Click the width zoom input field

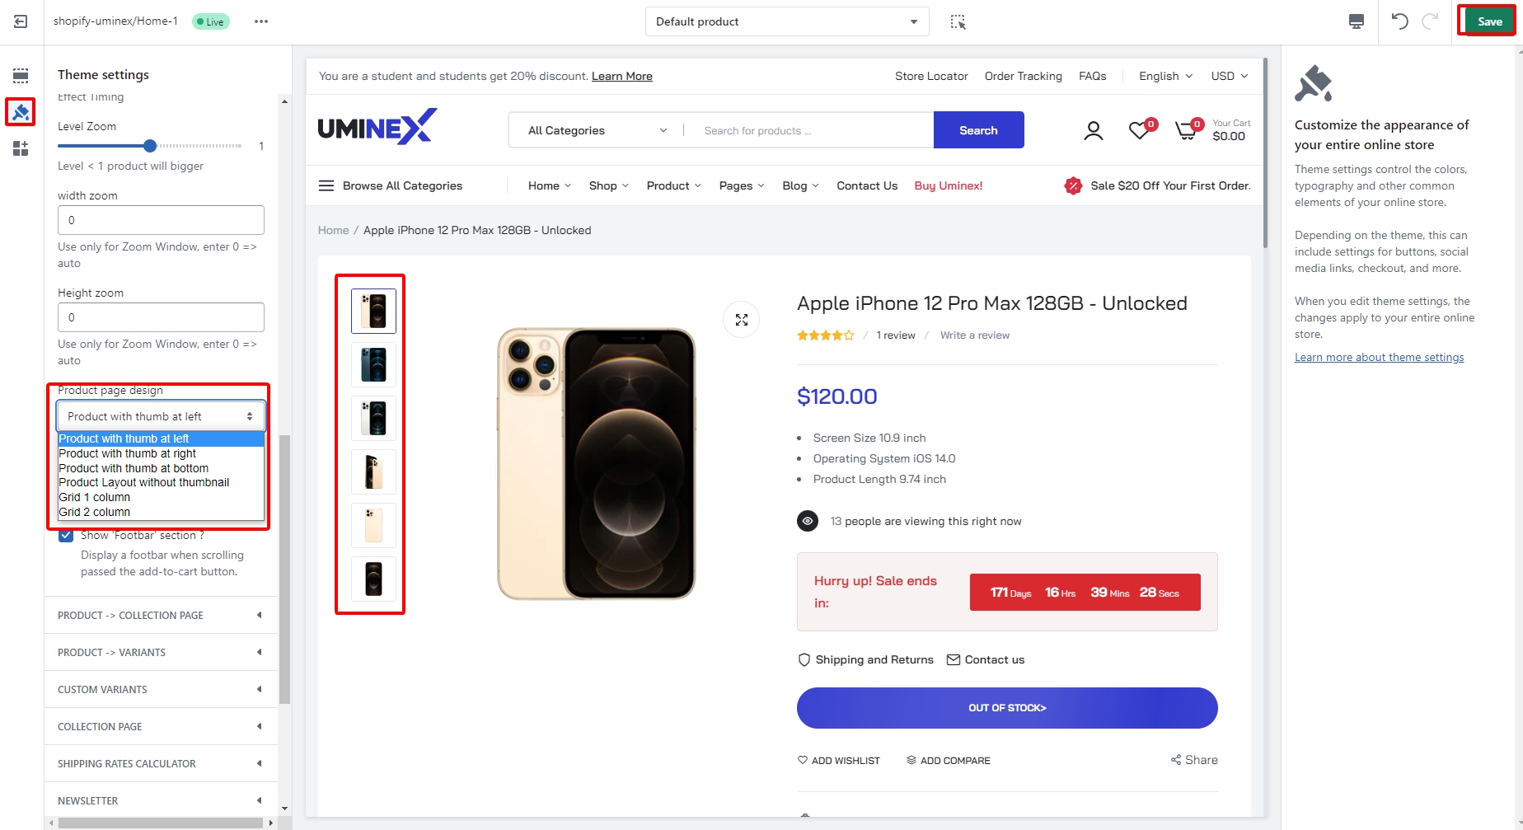click(161, 220)
